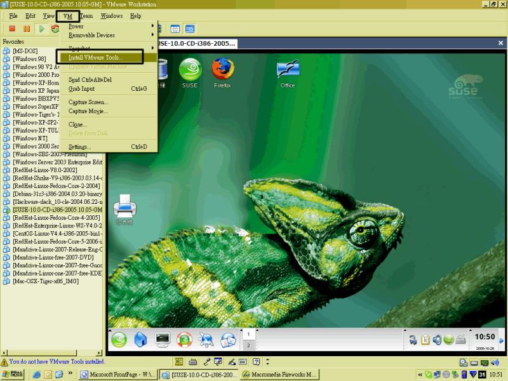Image resolution: width=508 pixels, height=381 pixels.
Task: Click the VMware status bar network icon
Action: (x=485, y=363)
